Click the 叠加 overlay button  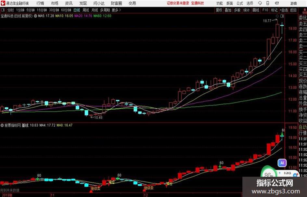click(228, 10)
